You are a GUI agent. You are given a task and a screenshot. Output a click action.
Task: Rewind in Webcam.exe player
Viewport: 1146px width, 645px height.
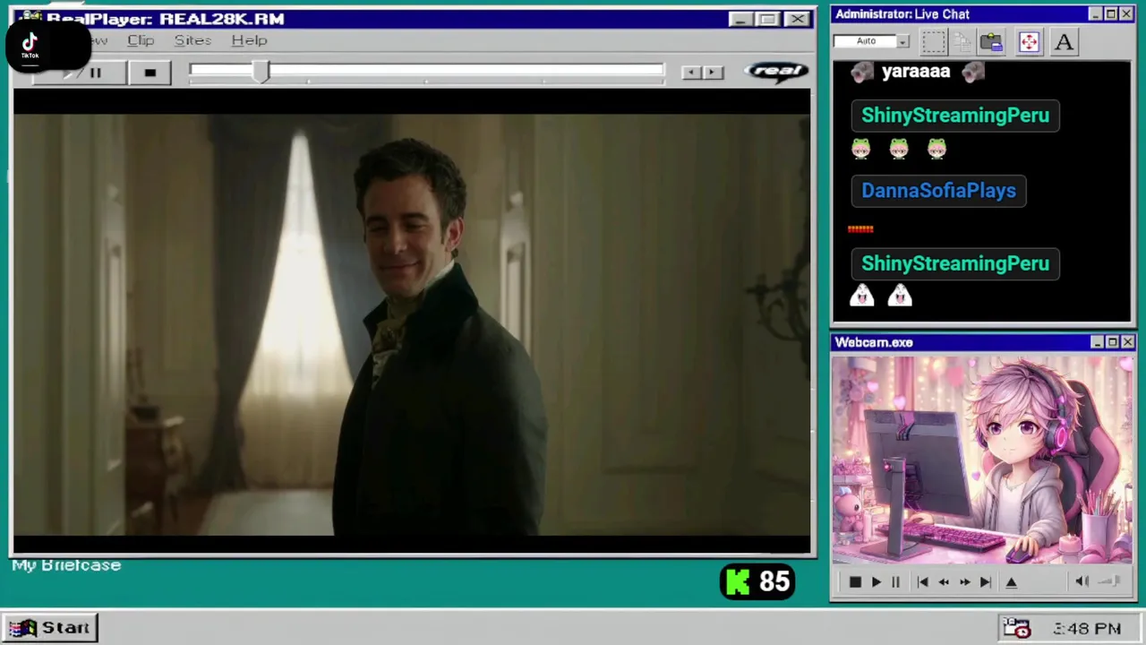coord(944,582)
